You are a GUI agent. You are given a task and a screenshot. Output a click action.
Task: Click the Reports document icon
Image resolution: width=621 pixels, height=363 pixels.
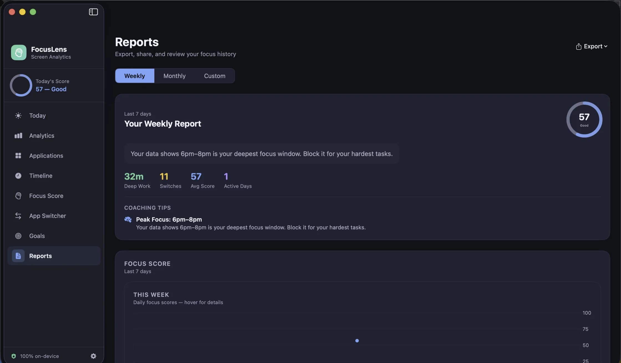18,256
